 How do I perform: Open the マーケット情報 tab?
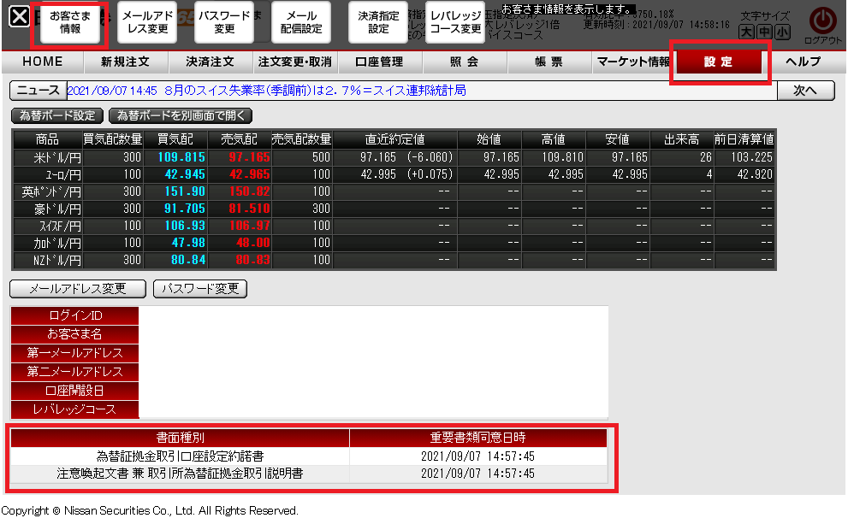[633, 62]
